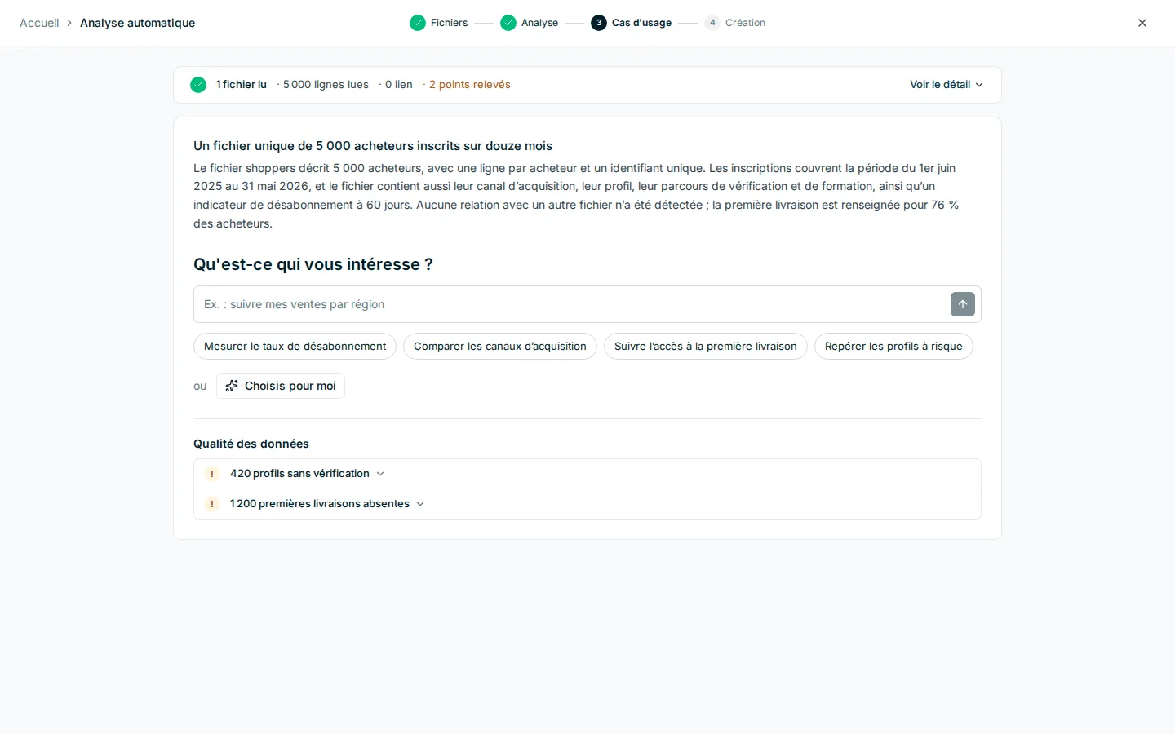Click the 'Choisis pour moi' button

(281, 386)
